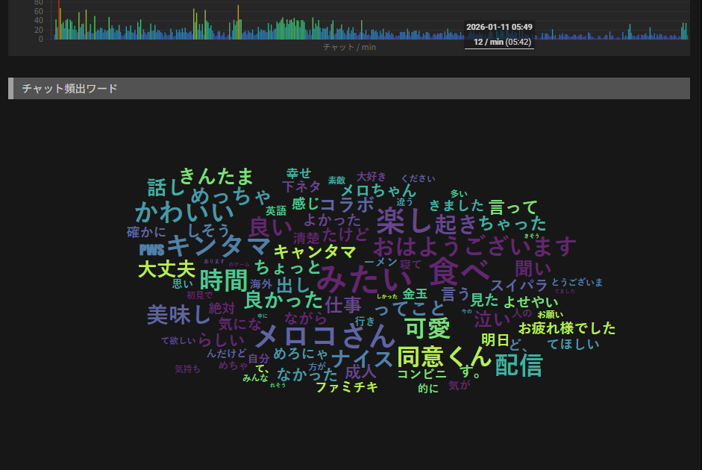Click the word 大丈夫 in cloud
This screenshot has width=702, height=470.
click(167, 269)
